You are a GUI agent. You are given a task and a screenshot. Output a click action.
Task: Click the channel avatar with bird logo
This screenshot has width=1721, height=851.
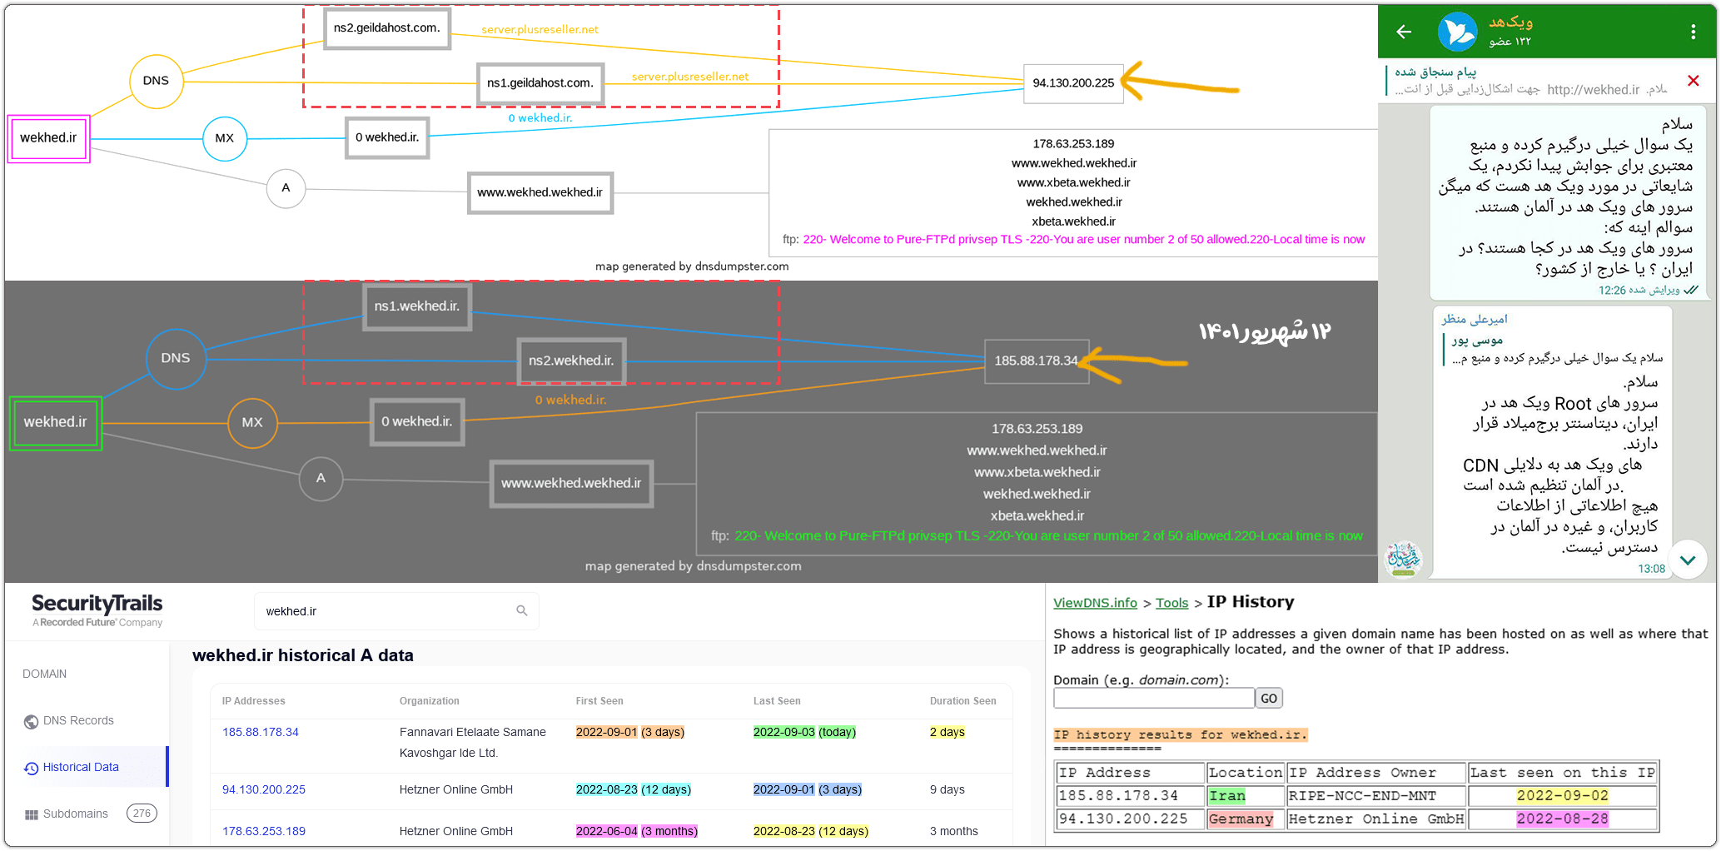[x=1457, y=32]
